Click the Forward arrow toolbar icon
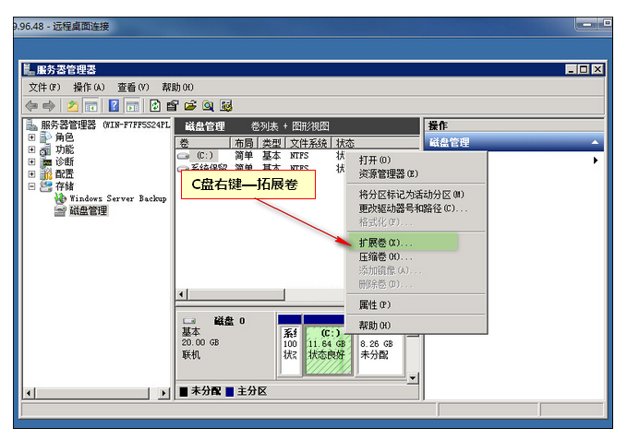The image size is (627, 440). [x=49, y=105]
